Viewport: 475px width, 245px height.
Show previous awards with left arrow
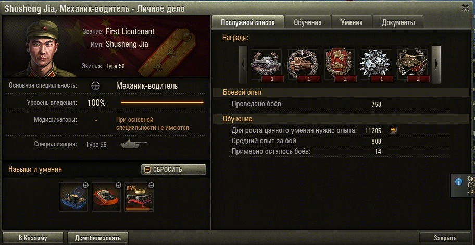pyautogui.click(x=243, y=64)
